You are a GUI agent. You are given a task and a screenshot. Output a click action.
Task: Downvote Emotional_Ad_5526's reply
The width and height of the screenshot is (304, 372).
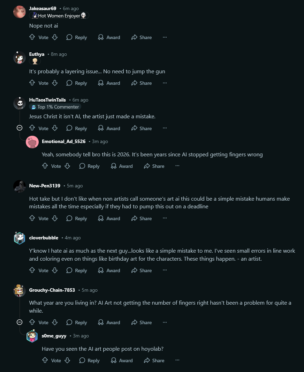point(67,166)
